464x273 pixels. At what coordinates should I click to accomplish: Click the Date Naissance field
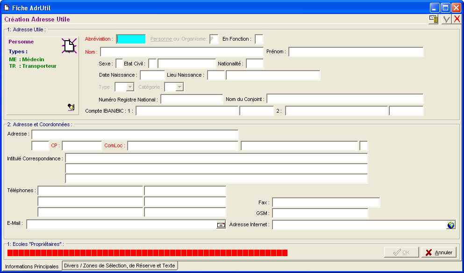click(152, 75)
